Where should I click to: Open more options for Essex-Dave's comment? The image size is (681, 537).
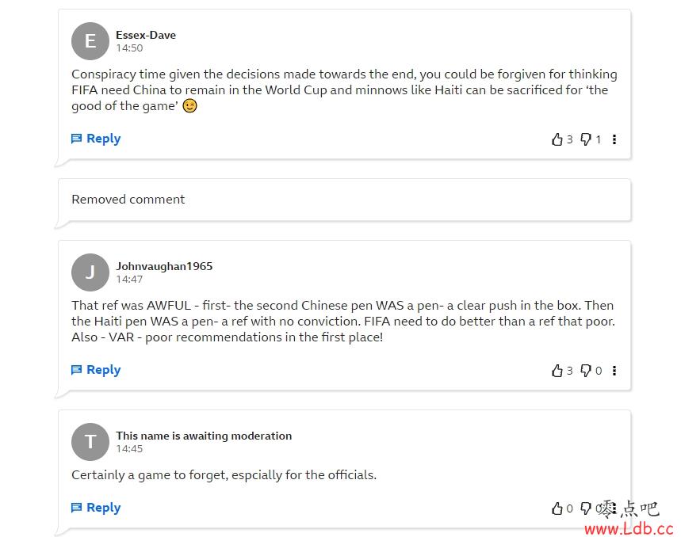pyautogui.click(x=614, y=139)
